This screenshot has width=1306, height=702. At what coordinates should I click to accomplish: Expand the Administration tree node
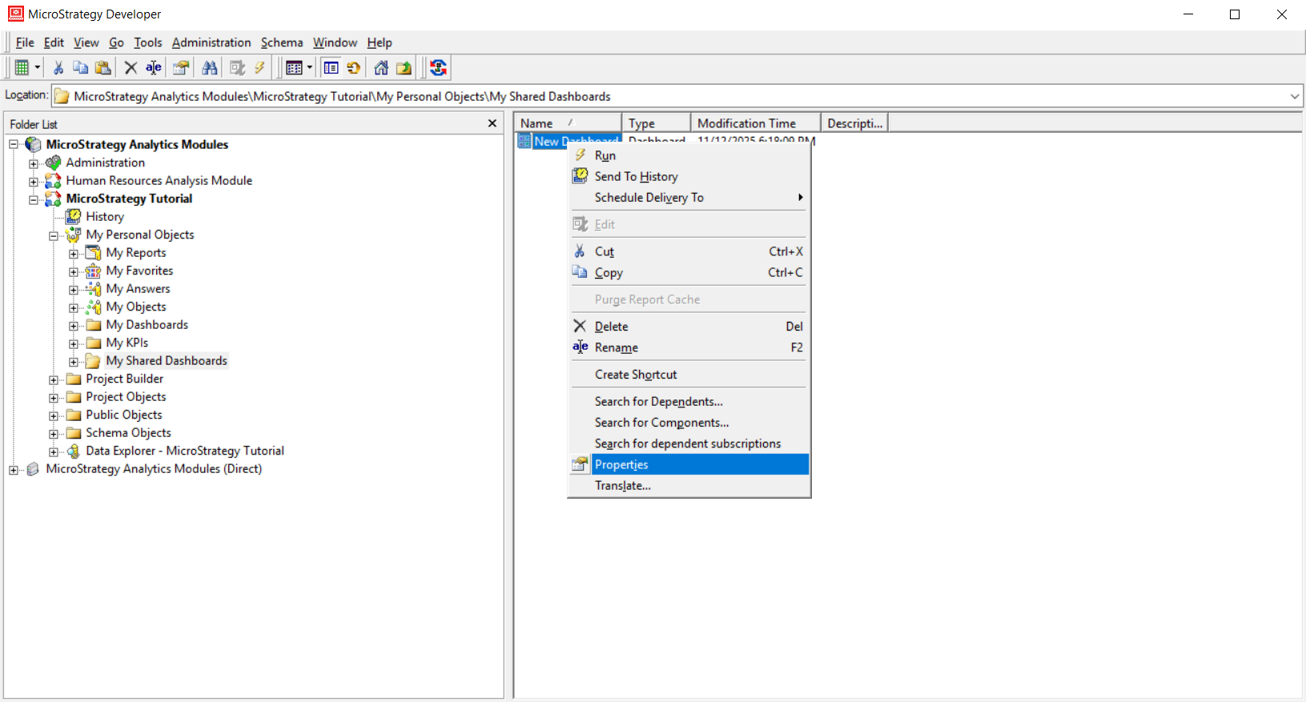(34, 163)
